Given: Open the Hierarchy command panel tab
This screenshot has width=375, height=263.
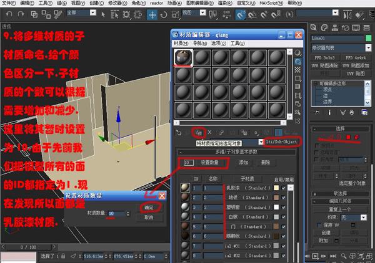Looking at the screenshot, I should click(335, 27).
